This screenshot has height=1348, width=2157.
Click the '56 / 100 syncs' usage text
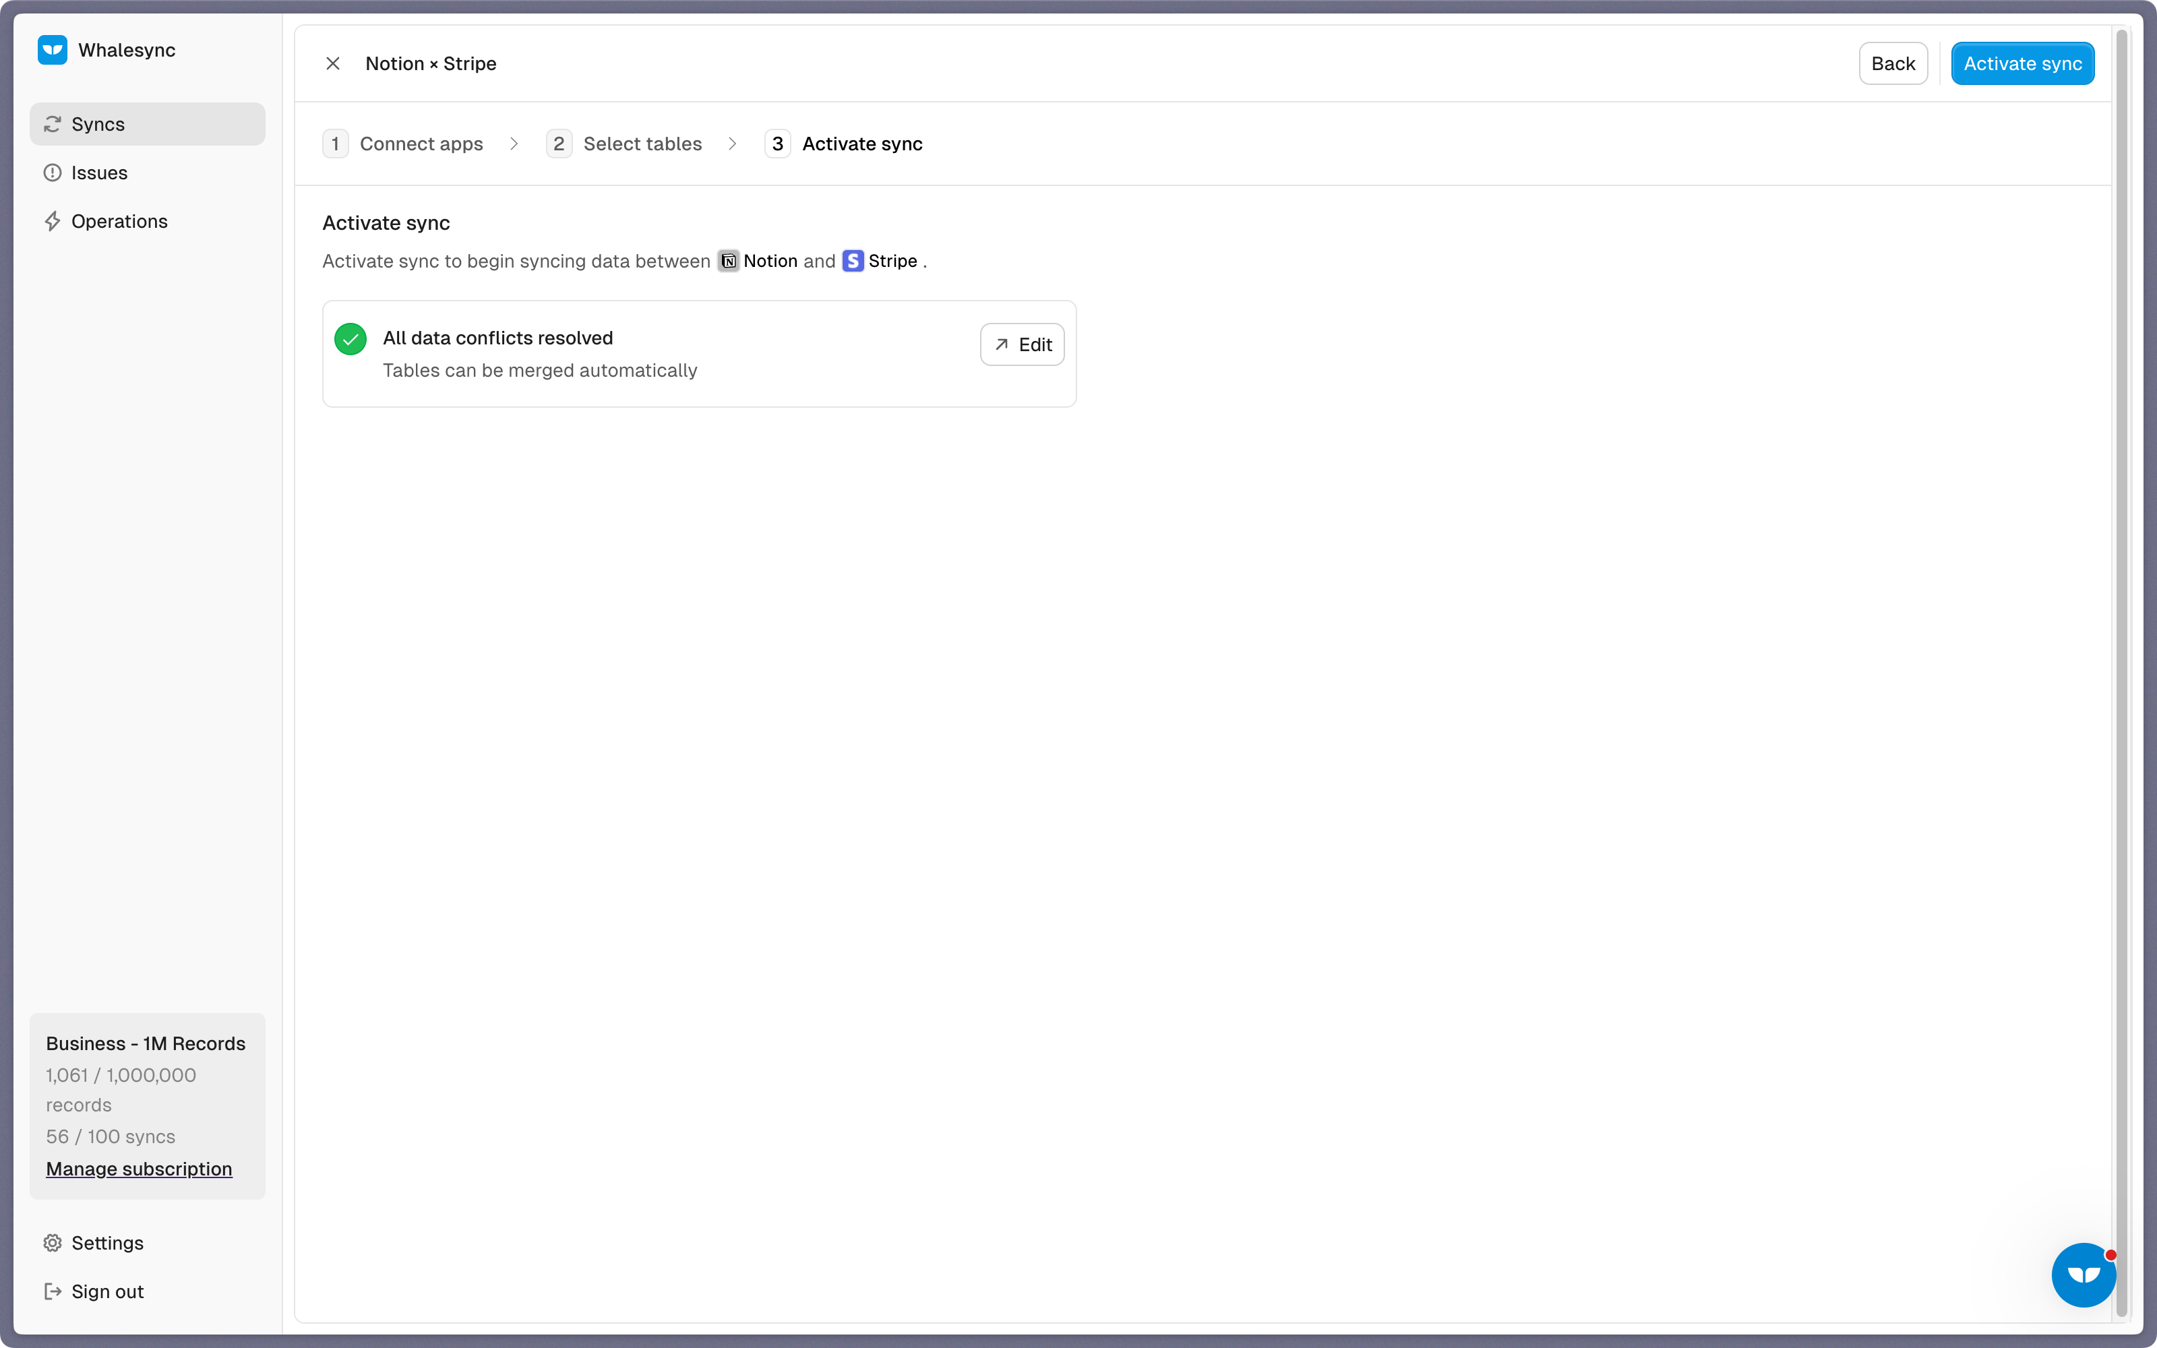point(111,1137)
